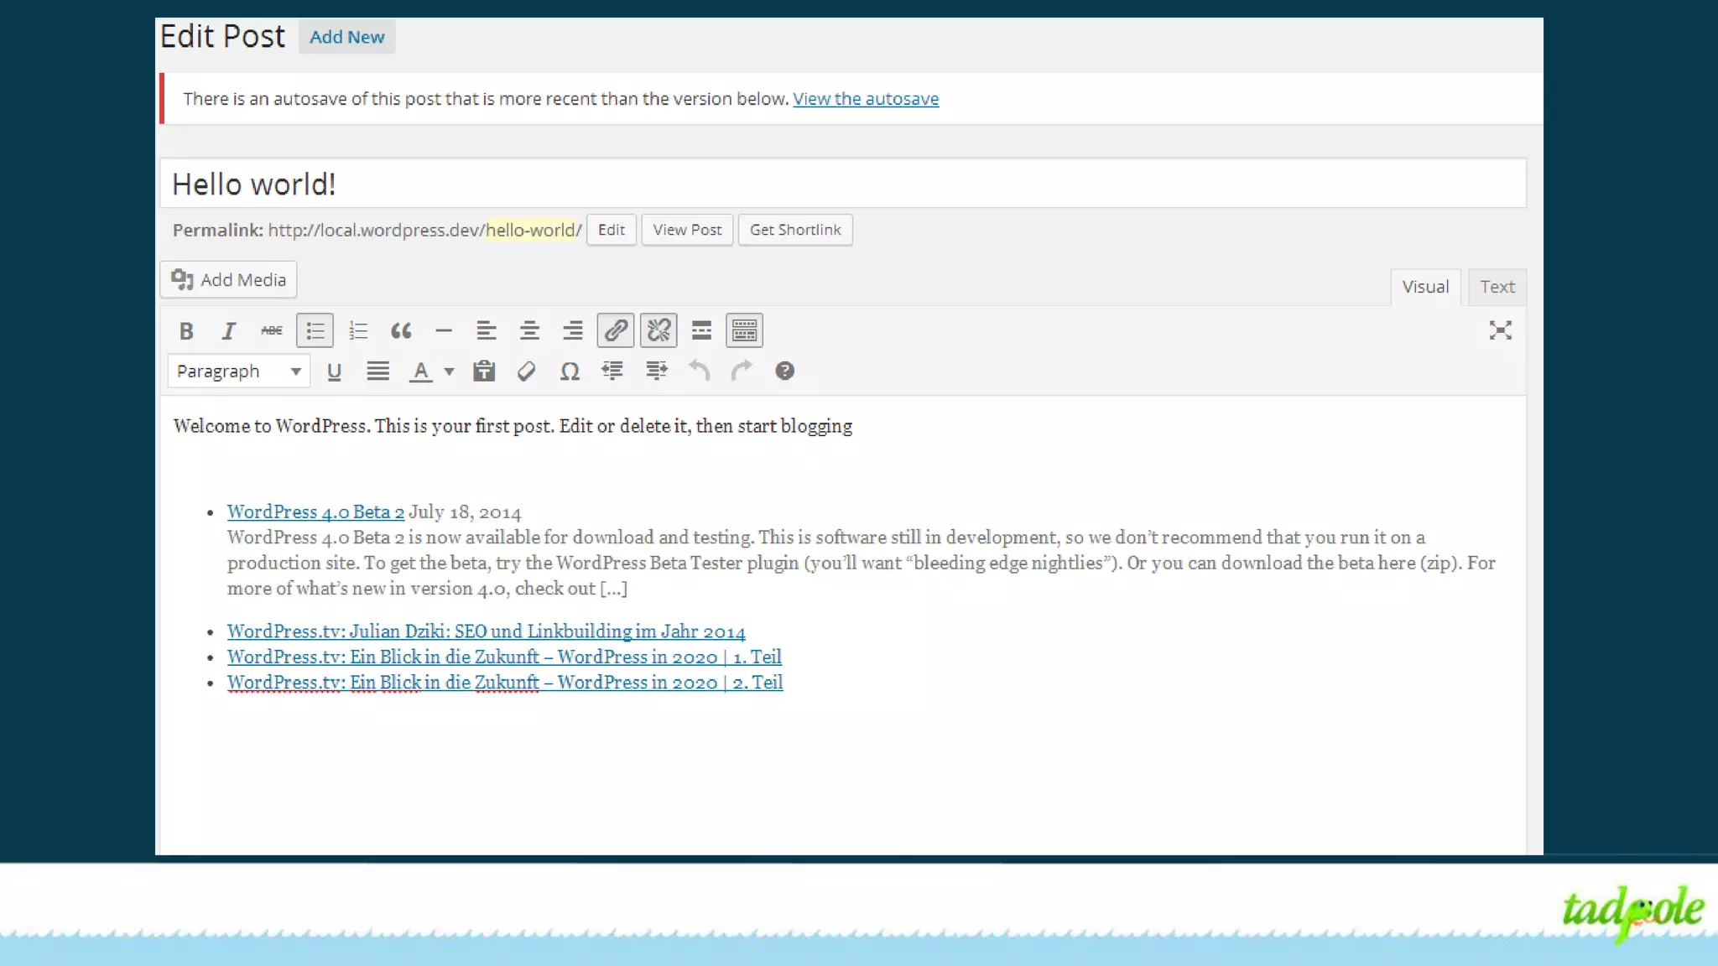Click the paste as text icon

coord(484,371)
